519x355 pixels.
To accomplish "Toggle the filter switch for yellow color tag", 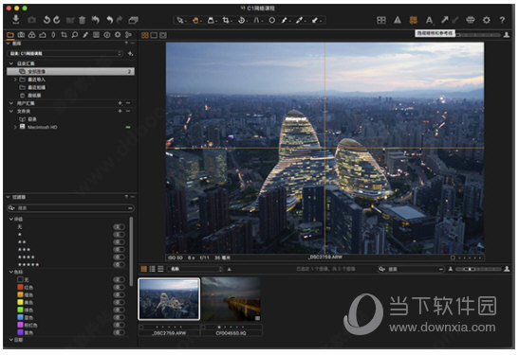I will pyautogui.click(x=120, y=302).
